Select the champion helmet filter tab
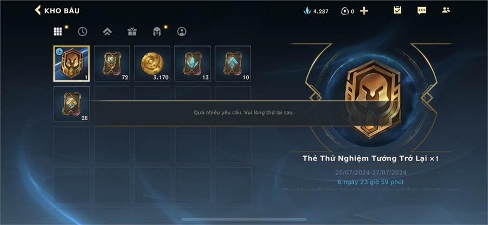Image resolution: width=488 pixels, height=225 pixels. [157, 31]
